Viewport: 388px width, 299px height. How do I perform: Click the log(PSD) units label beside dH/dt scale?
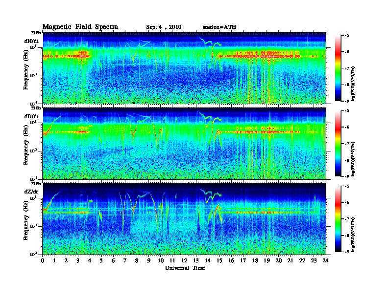click(353, 84)
